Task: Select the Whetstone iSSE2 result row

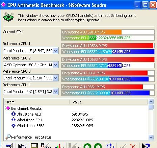Action: [x=30, y=126]
